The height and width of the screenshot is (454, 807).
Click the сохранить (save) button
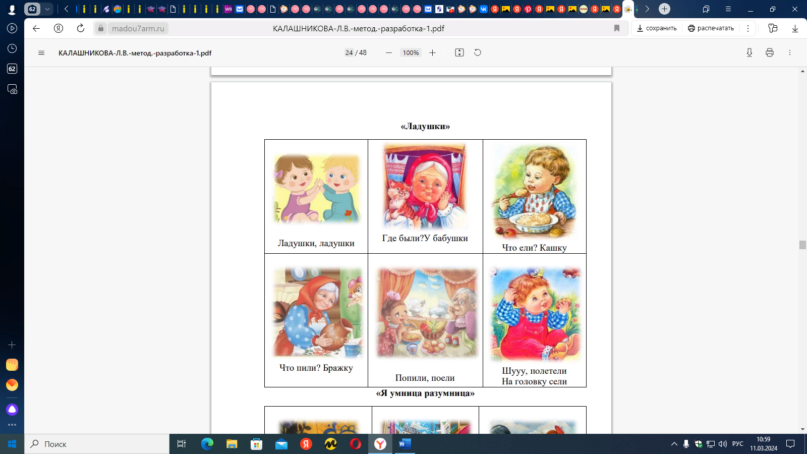point(657,29)
